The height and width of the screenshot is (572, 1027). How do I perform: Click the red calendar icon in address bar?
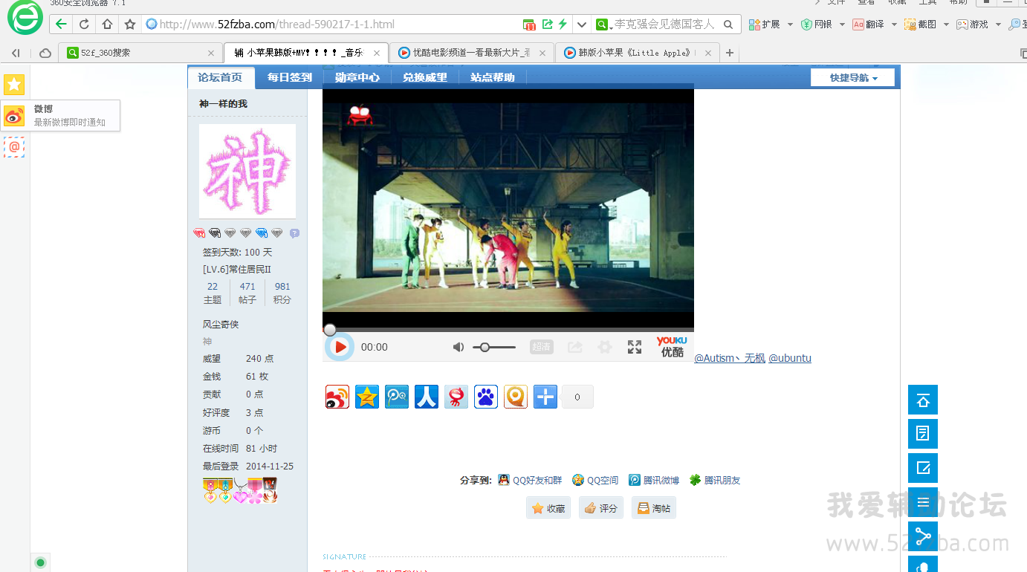(530, 25)
